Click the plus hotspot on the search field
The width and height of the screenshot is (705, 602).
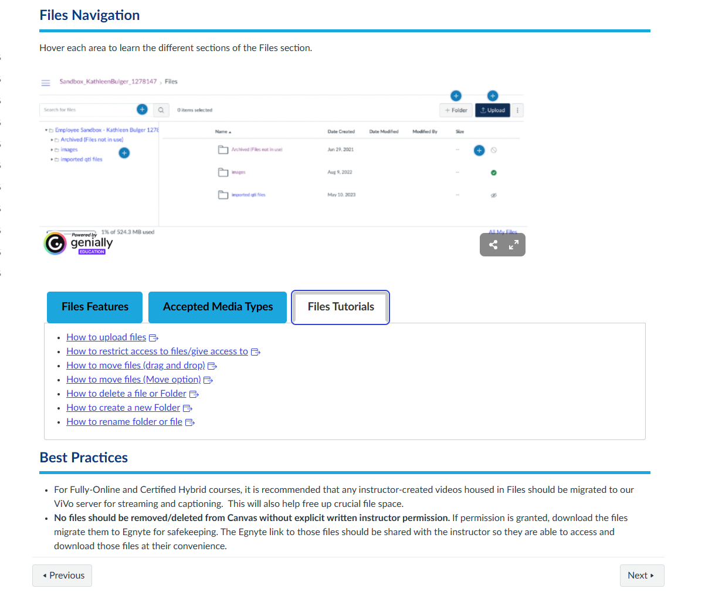(x=142, y=109)
